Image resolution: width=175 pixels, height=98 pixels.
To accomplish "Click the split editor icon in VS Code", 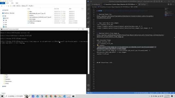I will [171, 4].
